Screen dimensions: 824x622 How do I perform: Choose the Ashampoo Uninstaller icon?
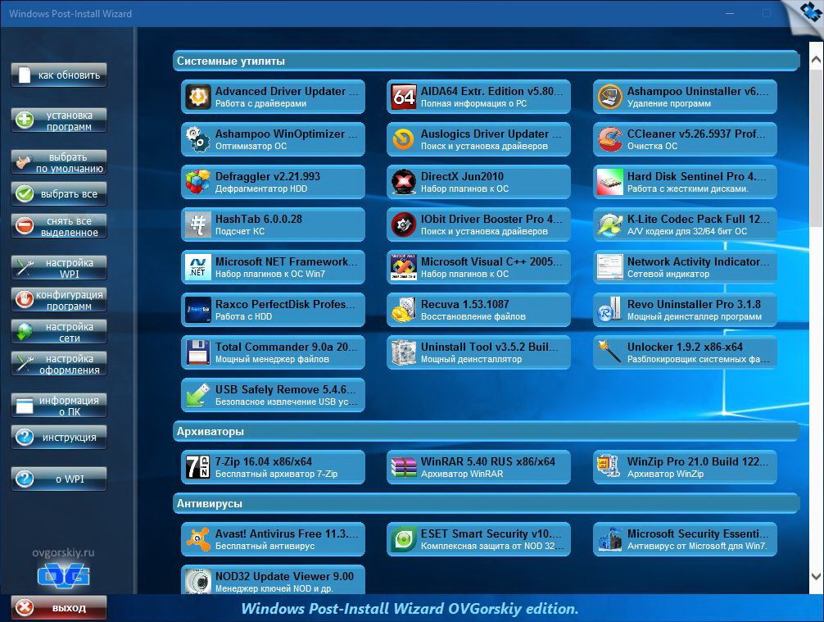(610, 97)
